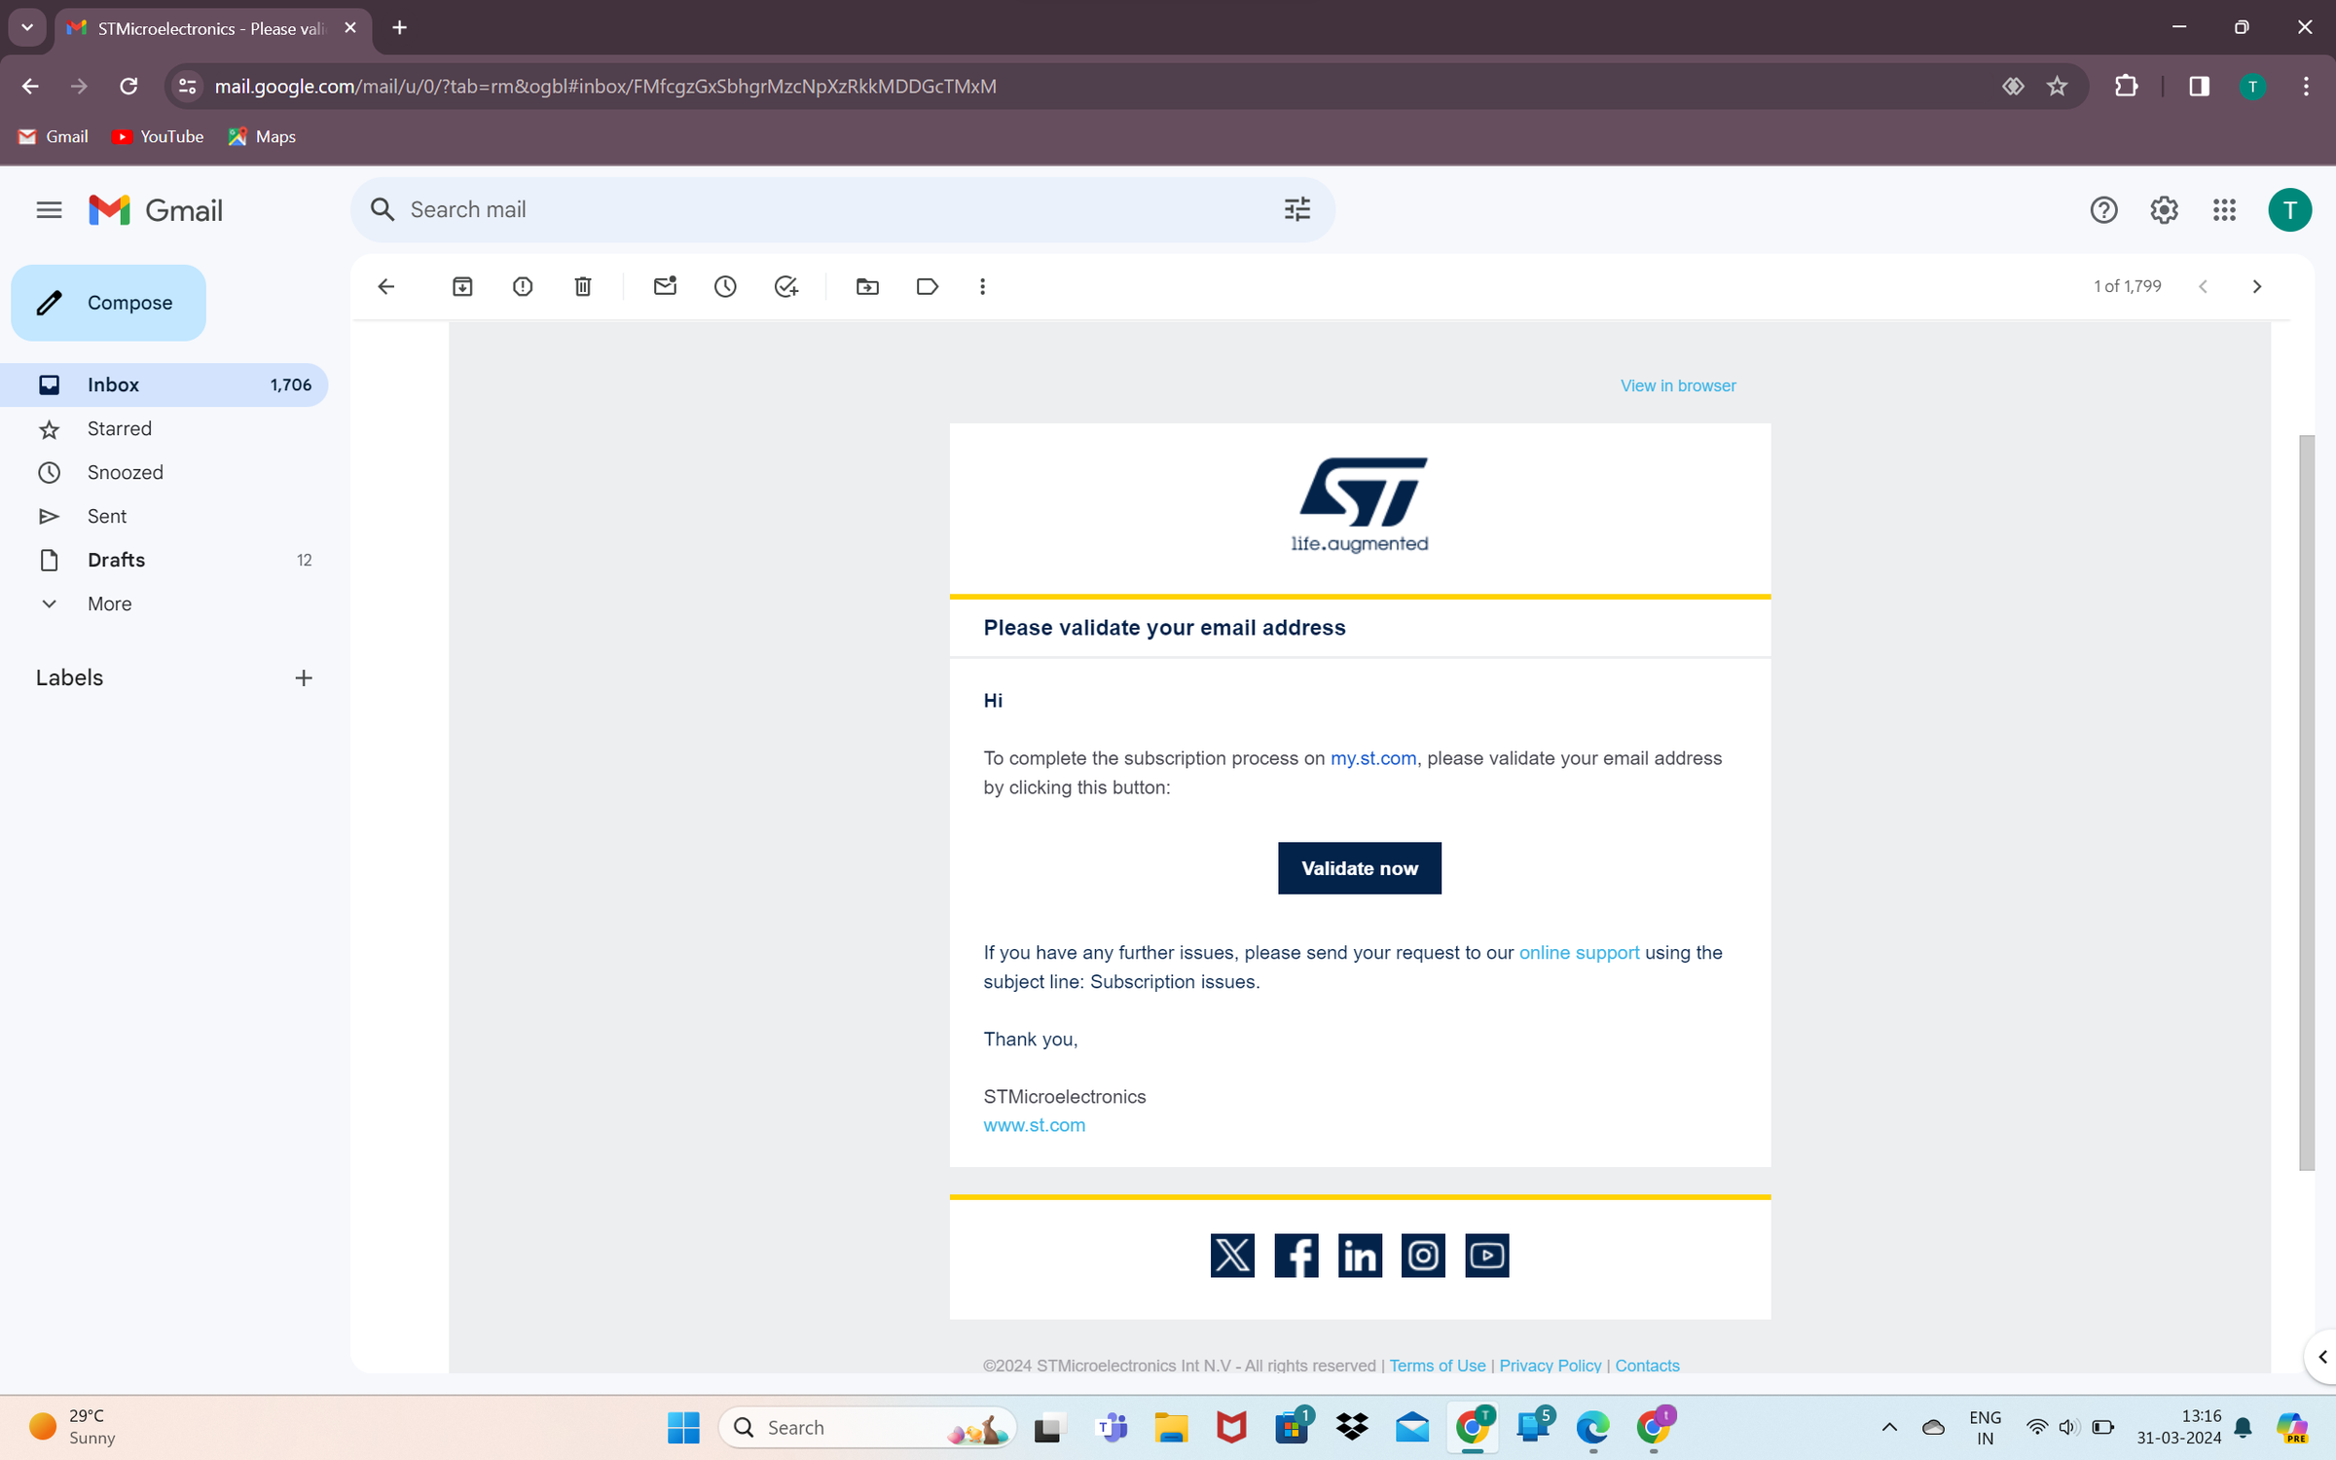Report this email as spam
Image resolution: width=2336 pixels, height=1460 pixels.
523,286
